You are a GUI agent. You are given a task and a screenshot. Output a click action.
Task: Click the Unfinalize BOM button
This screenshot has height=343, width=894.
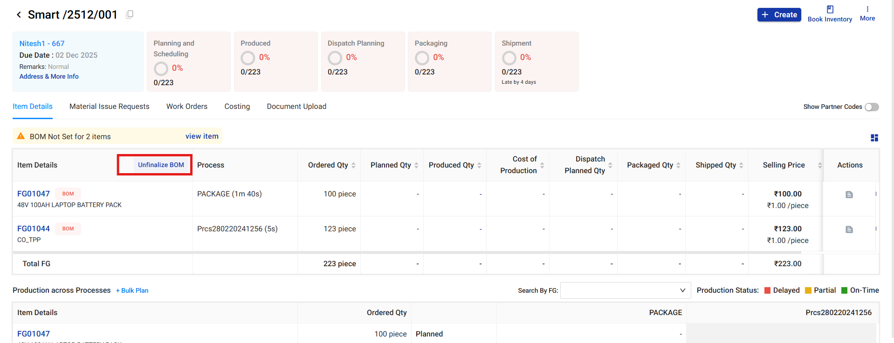(x=161, y=165)
